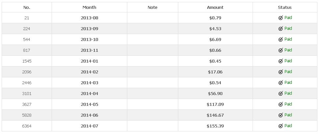Click the status checkmark icon for 2014-01
The image size is (323, 135).
tap(281, 61)
